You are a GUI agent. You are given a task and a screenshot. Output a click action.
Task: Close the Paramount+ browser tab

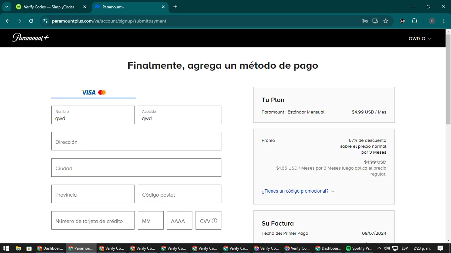[163, 7]
